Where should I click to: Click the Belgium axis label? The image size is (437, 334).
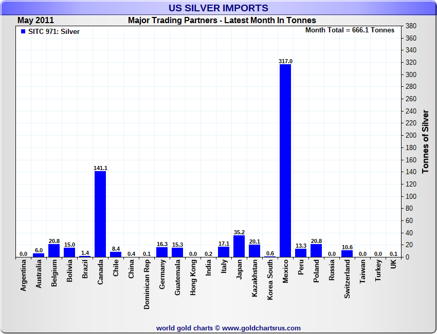[x=54, y=273]
